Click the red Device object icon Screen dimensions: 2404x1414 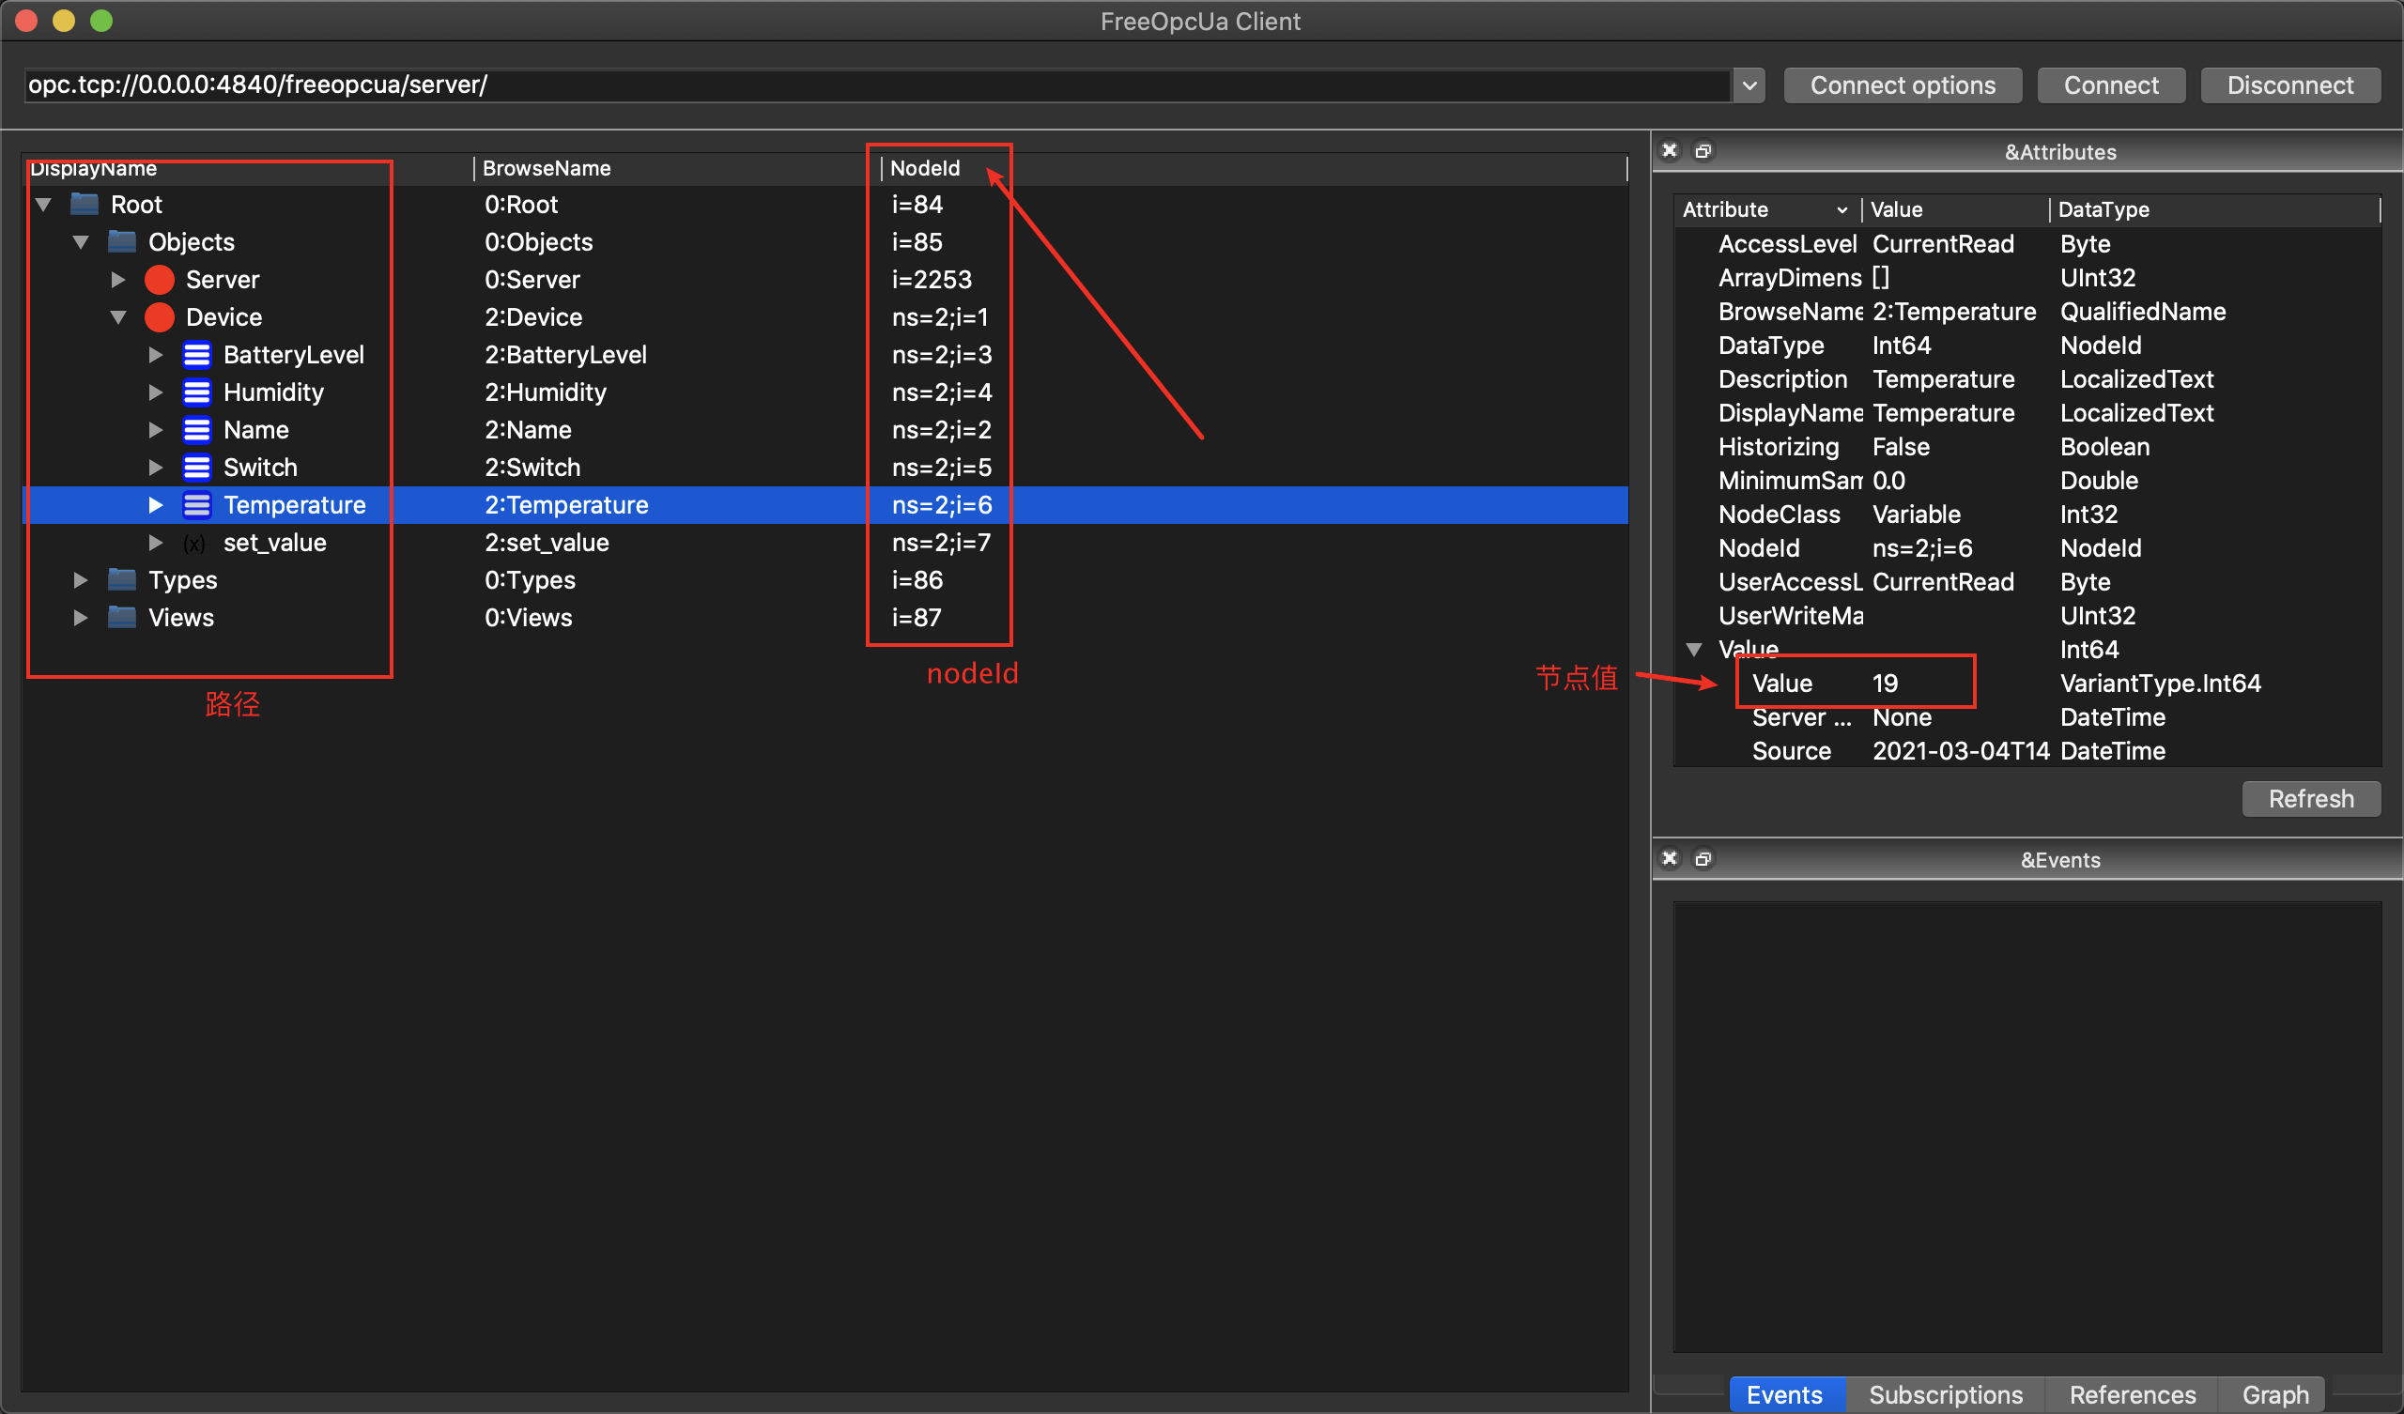point(160,316)
